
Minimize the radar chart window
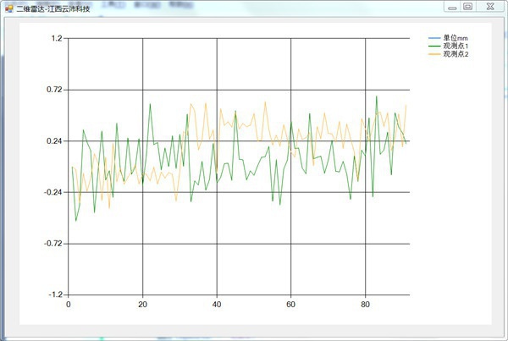click(x=453, y=6)
